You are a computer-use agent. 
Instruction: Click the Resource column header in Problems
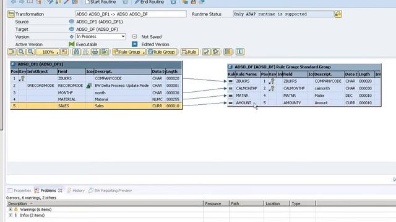tap(216, 203)
